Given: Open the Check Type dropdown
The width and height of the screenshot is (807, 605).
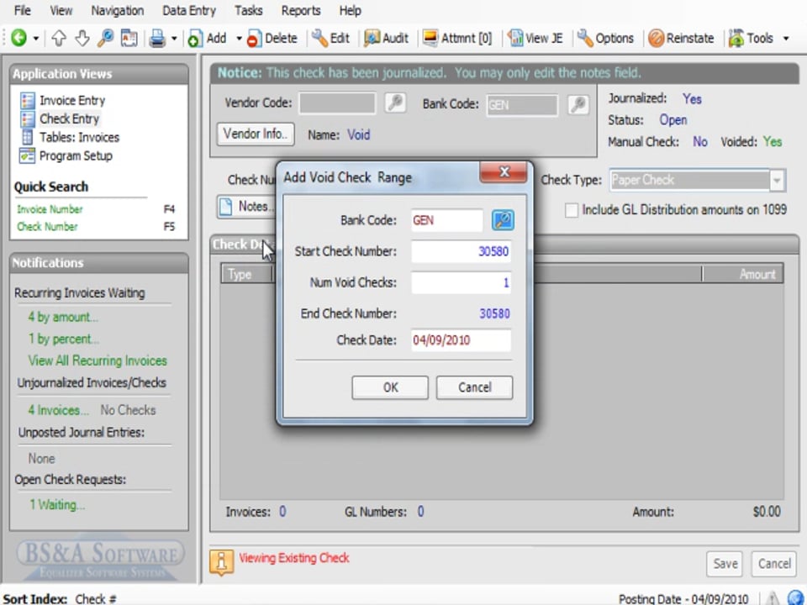Looking at the screenshot, I should click(x=776, y=181).
